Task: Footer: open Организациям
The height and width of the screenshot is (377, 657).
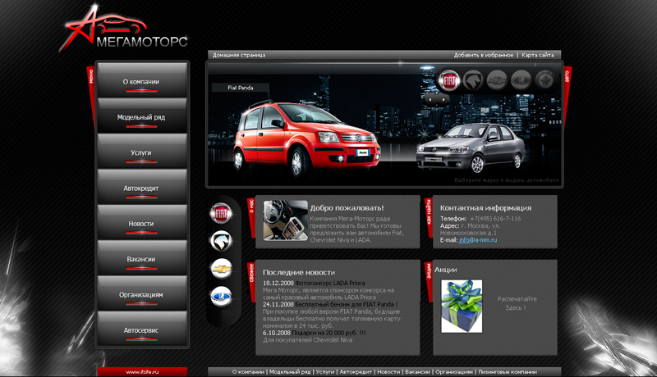Action: click(454, 371)
